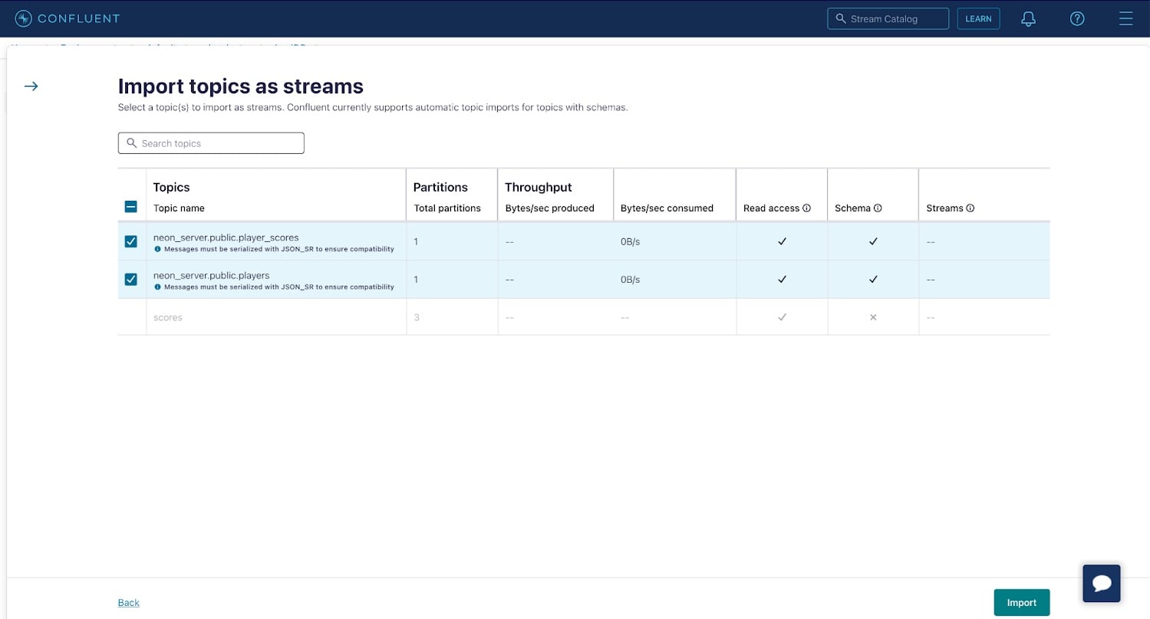Image resolution: width=1150 pixels, height=619 pixels.
Task: Click the serialization info icon under players
Action: click(x=159, y=287)
